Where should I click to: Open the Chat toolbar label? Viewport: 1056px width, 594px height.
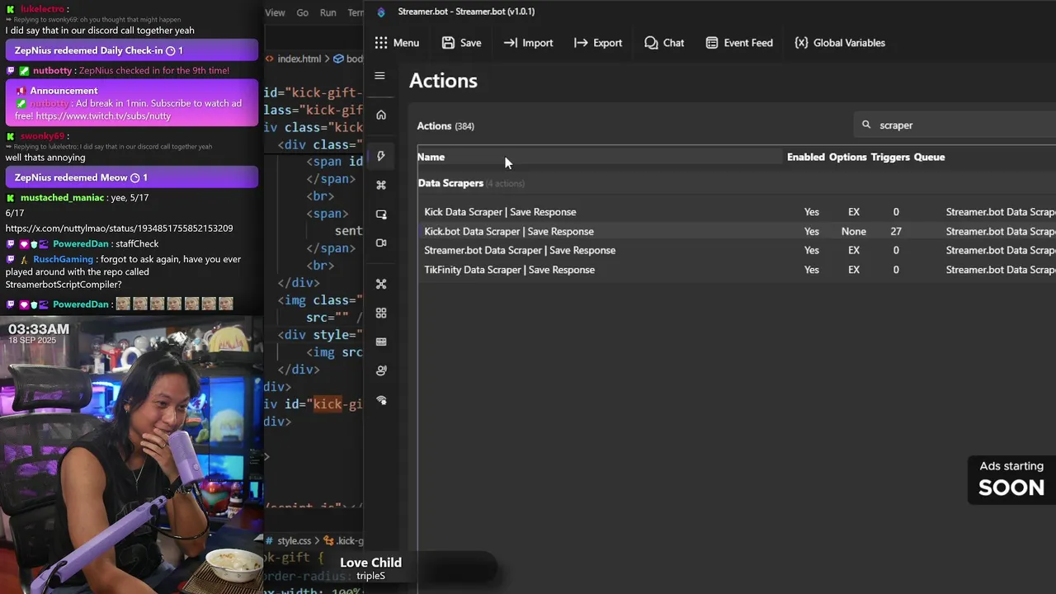(x=674, y=43)
